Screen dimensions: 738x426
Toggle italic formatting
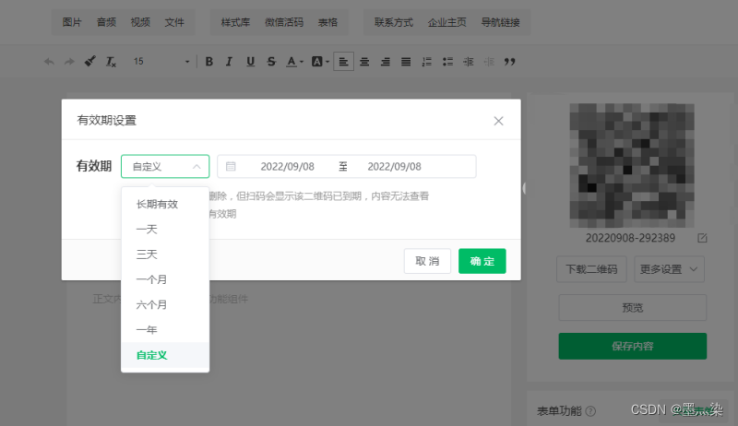[x=229, y=62]
